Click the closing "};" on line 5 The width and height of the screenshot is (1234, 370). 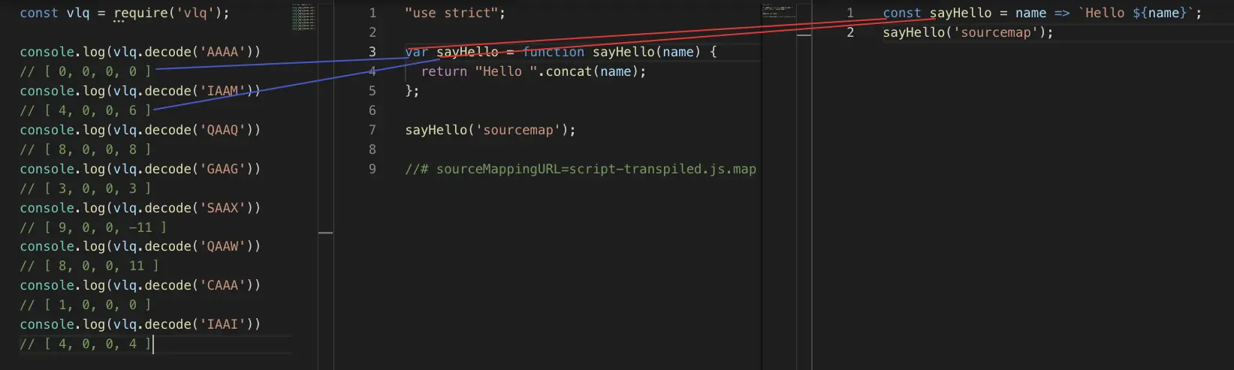click(412, 91)
